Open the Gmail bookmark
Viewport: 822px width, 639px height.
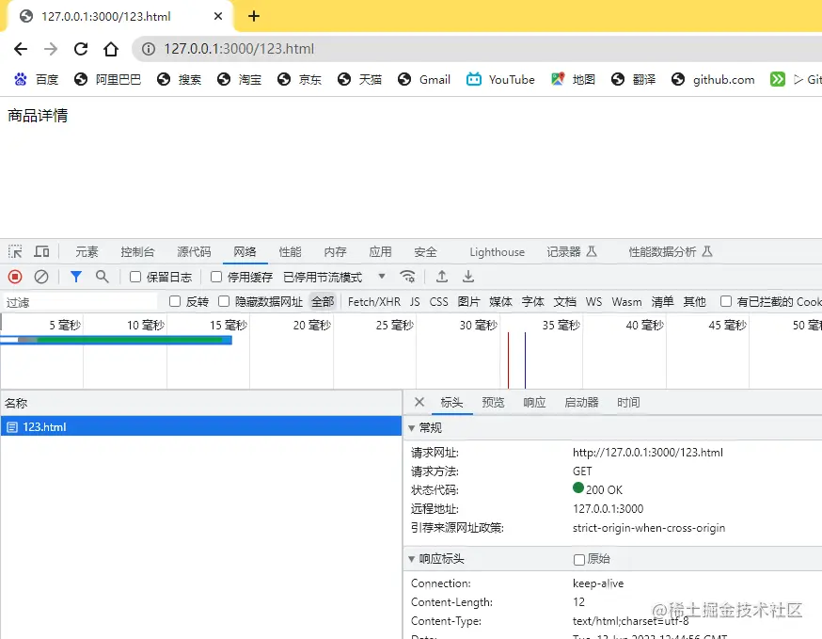(424, 79)
